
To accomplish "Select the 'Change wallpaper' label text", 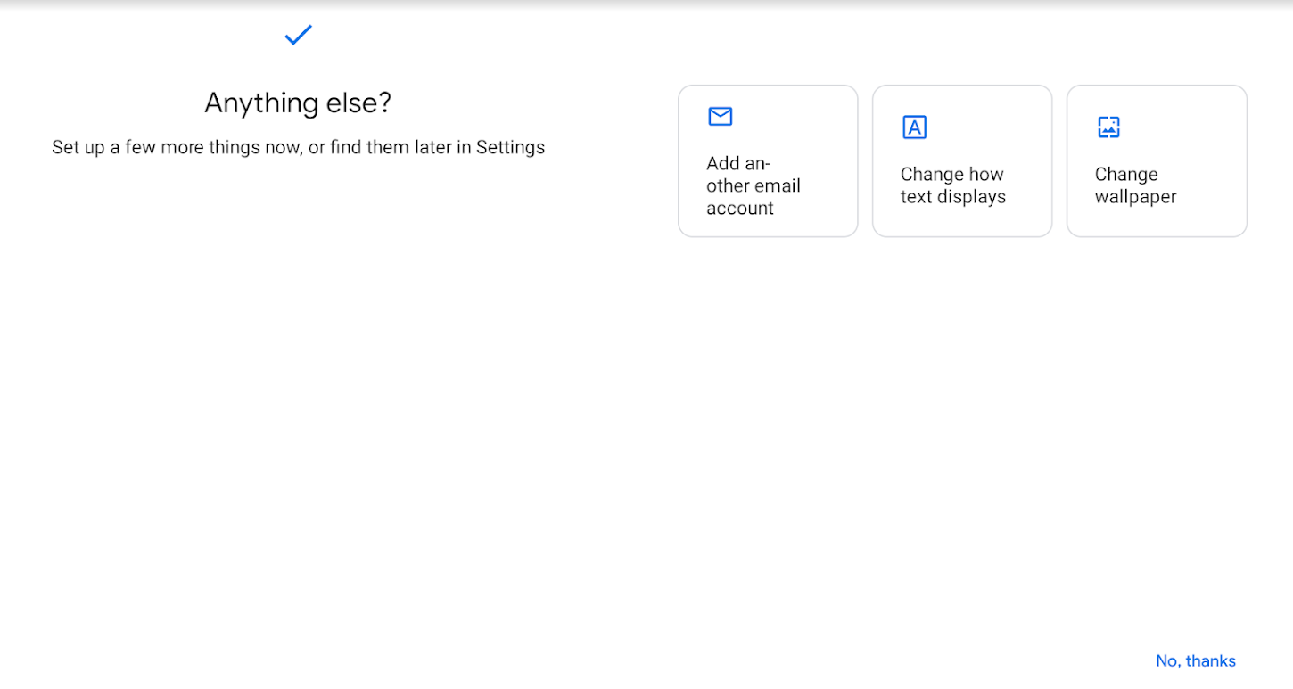I will coord(1135,185).
